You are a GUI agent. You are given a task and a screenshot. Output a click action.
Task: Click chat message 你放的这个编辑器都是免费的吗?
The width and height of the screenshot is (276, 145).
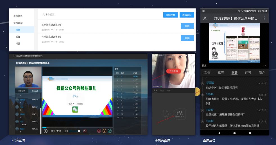click(225, 114)
